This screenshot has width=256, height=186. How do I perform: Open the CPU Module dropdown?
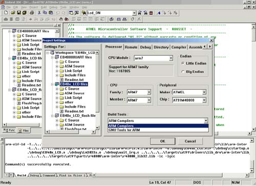(x=171, y=58)
